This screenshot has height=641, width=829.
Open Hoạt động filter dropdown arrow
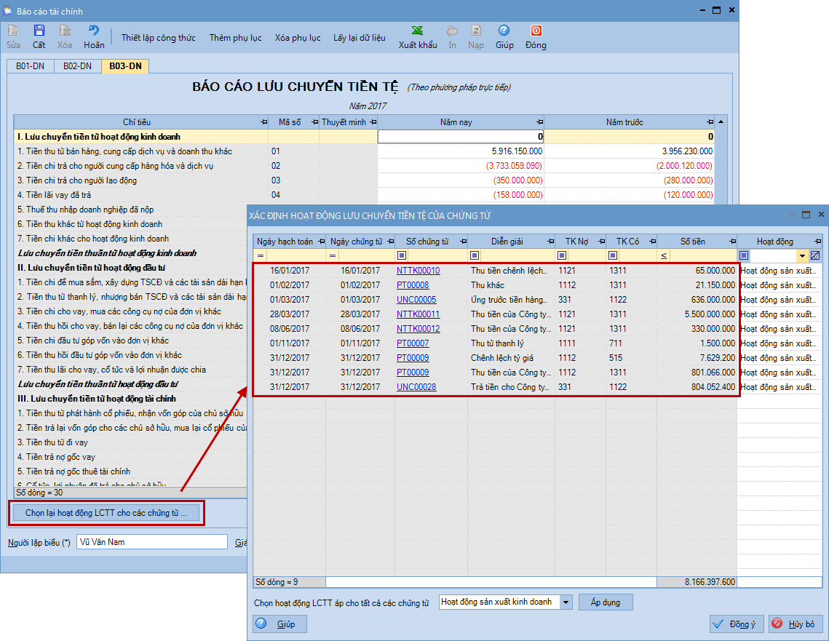(x=803, y=255)
